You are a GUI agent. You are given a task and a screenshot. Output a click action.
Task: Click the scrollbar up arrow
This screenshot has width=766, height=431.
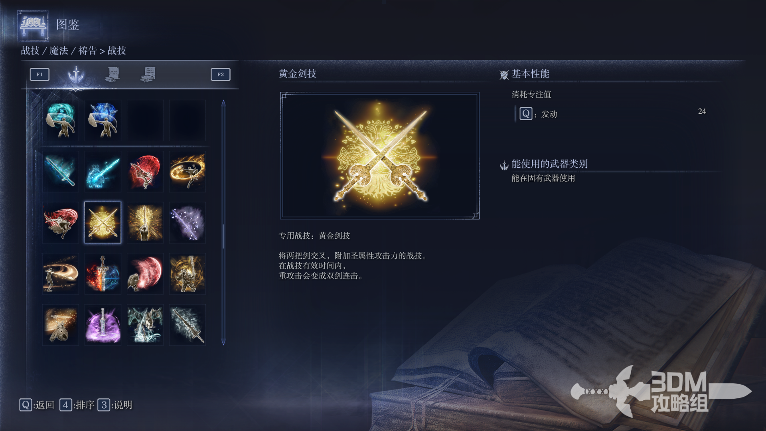pyautogui.click(x=223, y=103)
